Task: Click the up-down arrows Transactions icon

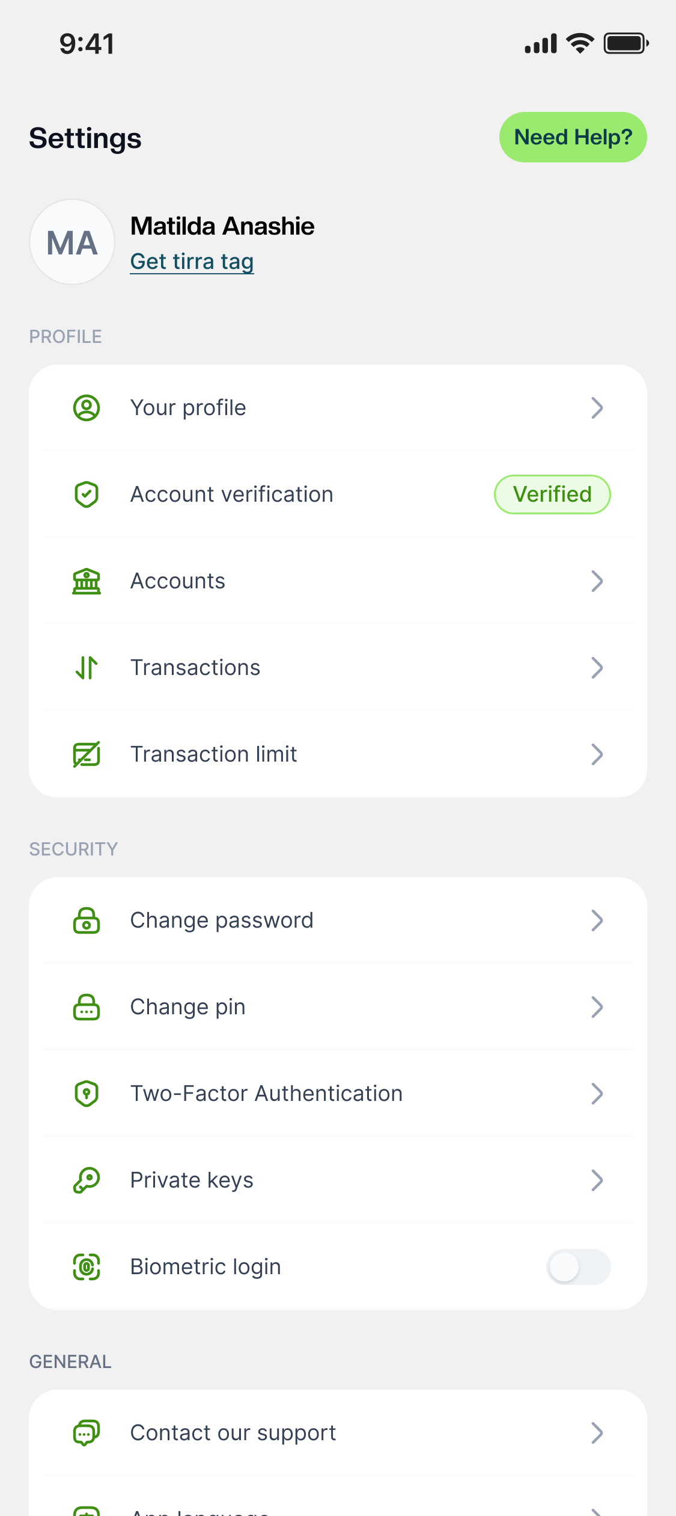Action: click(x=87, y=668)
